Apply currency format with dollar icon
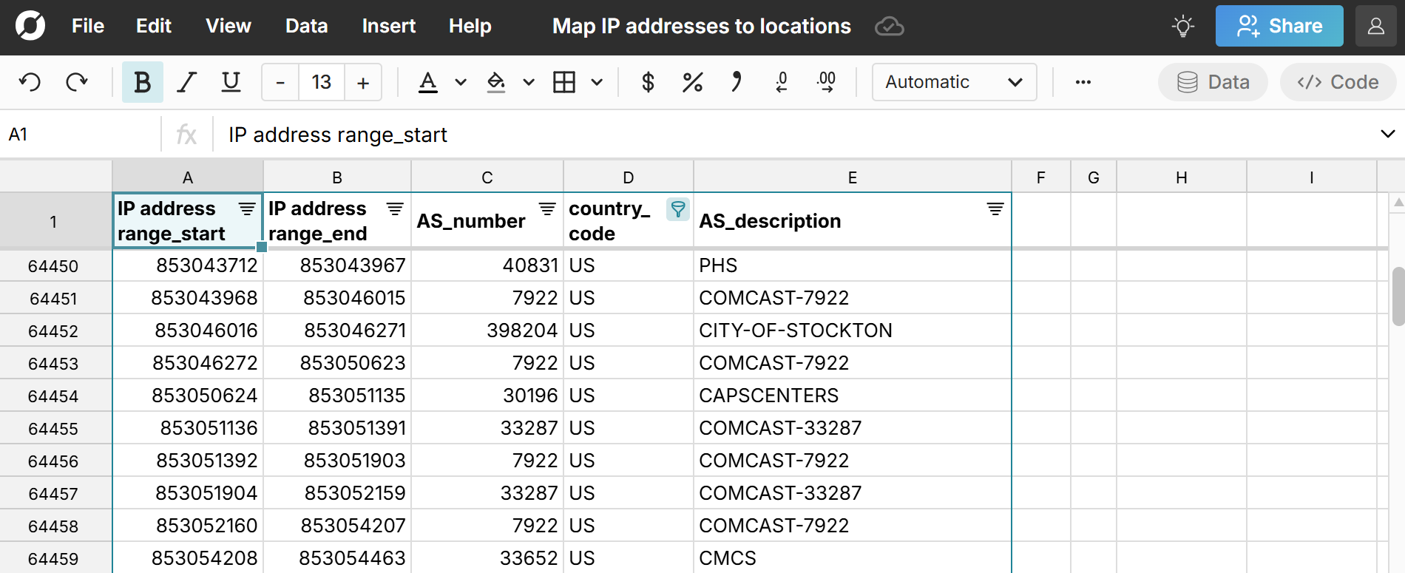The height and width of the screenshot is (573, 1405). [x=648, y=82]
